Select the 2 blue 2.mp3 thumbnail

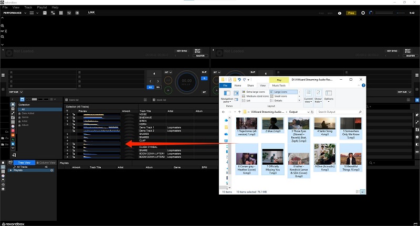point(272,125)
